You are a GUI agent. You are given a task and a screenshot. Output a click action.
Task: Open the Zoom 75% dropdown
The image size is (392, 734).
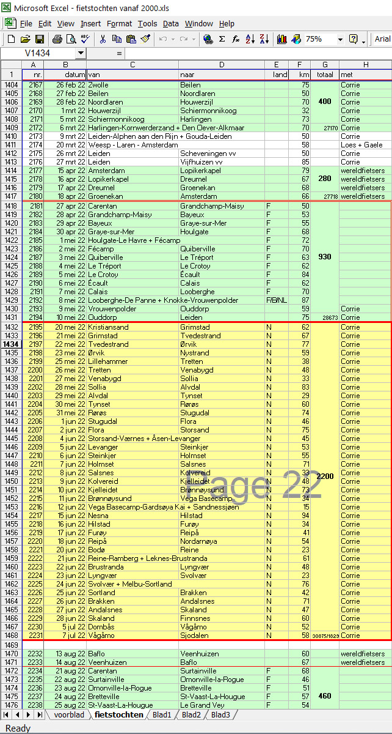point(340,39)
